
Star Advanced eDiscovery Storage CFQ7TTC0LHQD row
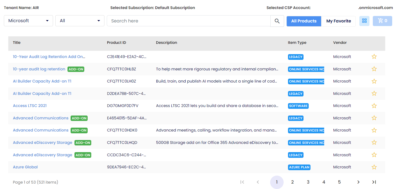374,143
